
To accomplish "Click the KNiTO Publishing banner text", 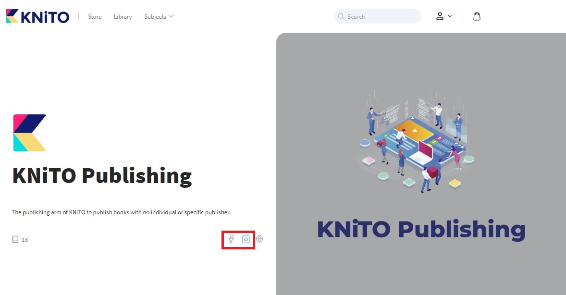I will [x=421, y=229].
